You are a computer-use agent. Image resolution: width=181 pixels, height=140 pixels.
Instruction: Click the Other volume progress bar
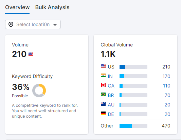tap(133, 126)
